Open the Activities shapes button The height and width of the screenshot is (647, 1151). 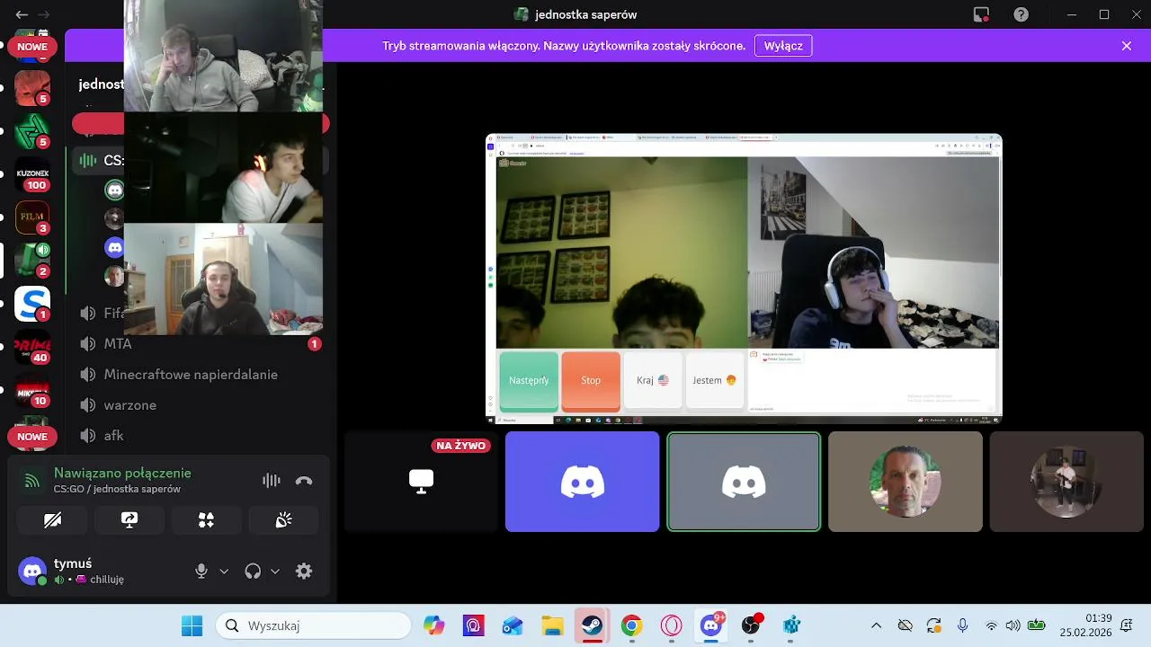pos(207,520)
